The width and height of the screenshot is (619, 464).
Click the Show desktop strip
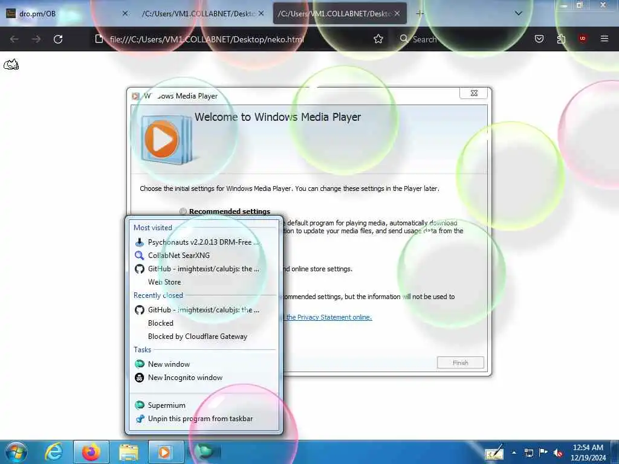(615, 452)
